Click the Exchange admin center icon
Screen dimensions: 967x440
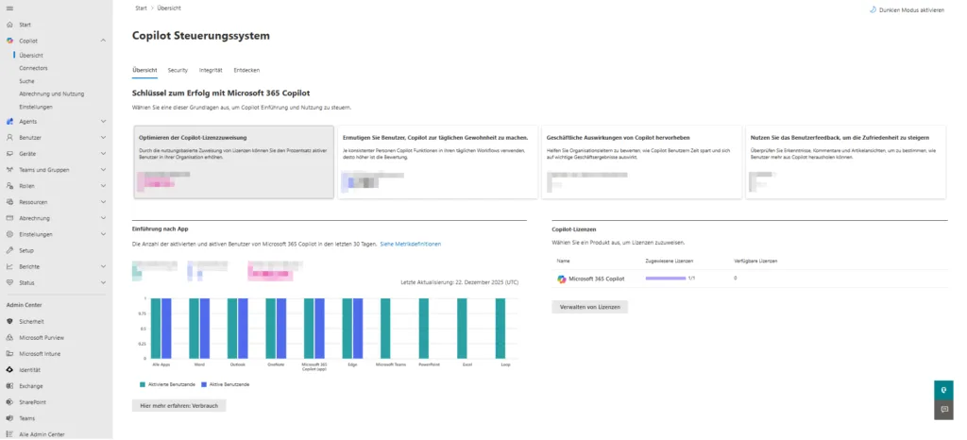click(x=9, y=385)
